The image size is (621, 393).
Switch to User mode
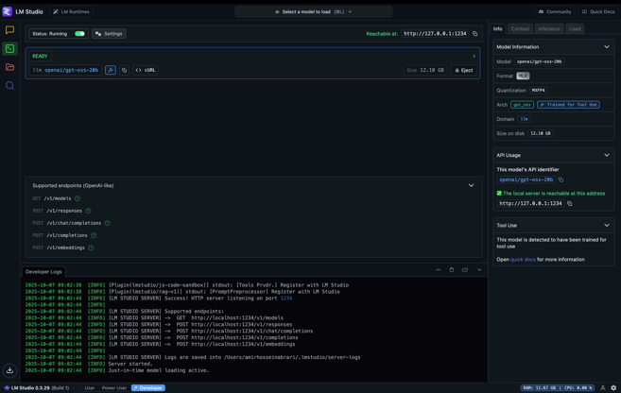click(x=90, y=387)
